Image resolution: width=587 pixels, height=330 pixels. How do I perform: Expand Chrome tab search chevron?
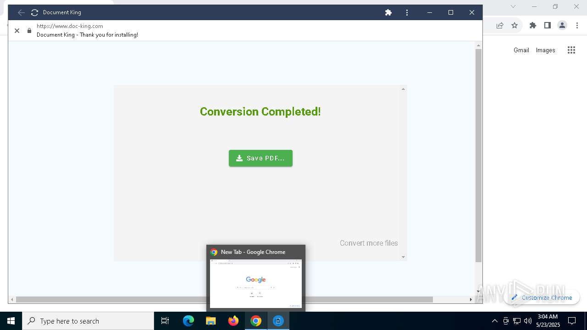[x=513, y=6]
